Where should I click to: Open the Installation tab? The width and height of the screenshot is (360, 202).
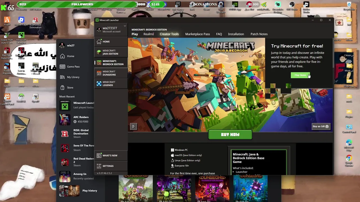pyautogui.click(x=236, y=34)
